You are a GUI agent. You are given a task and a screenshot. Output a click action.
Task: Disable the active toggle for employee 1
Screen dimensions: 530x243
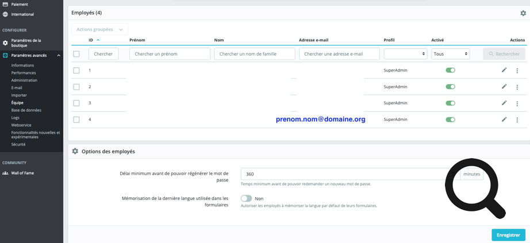pyautogui.click(x=450, y=70)
